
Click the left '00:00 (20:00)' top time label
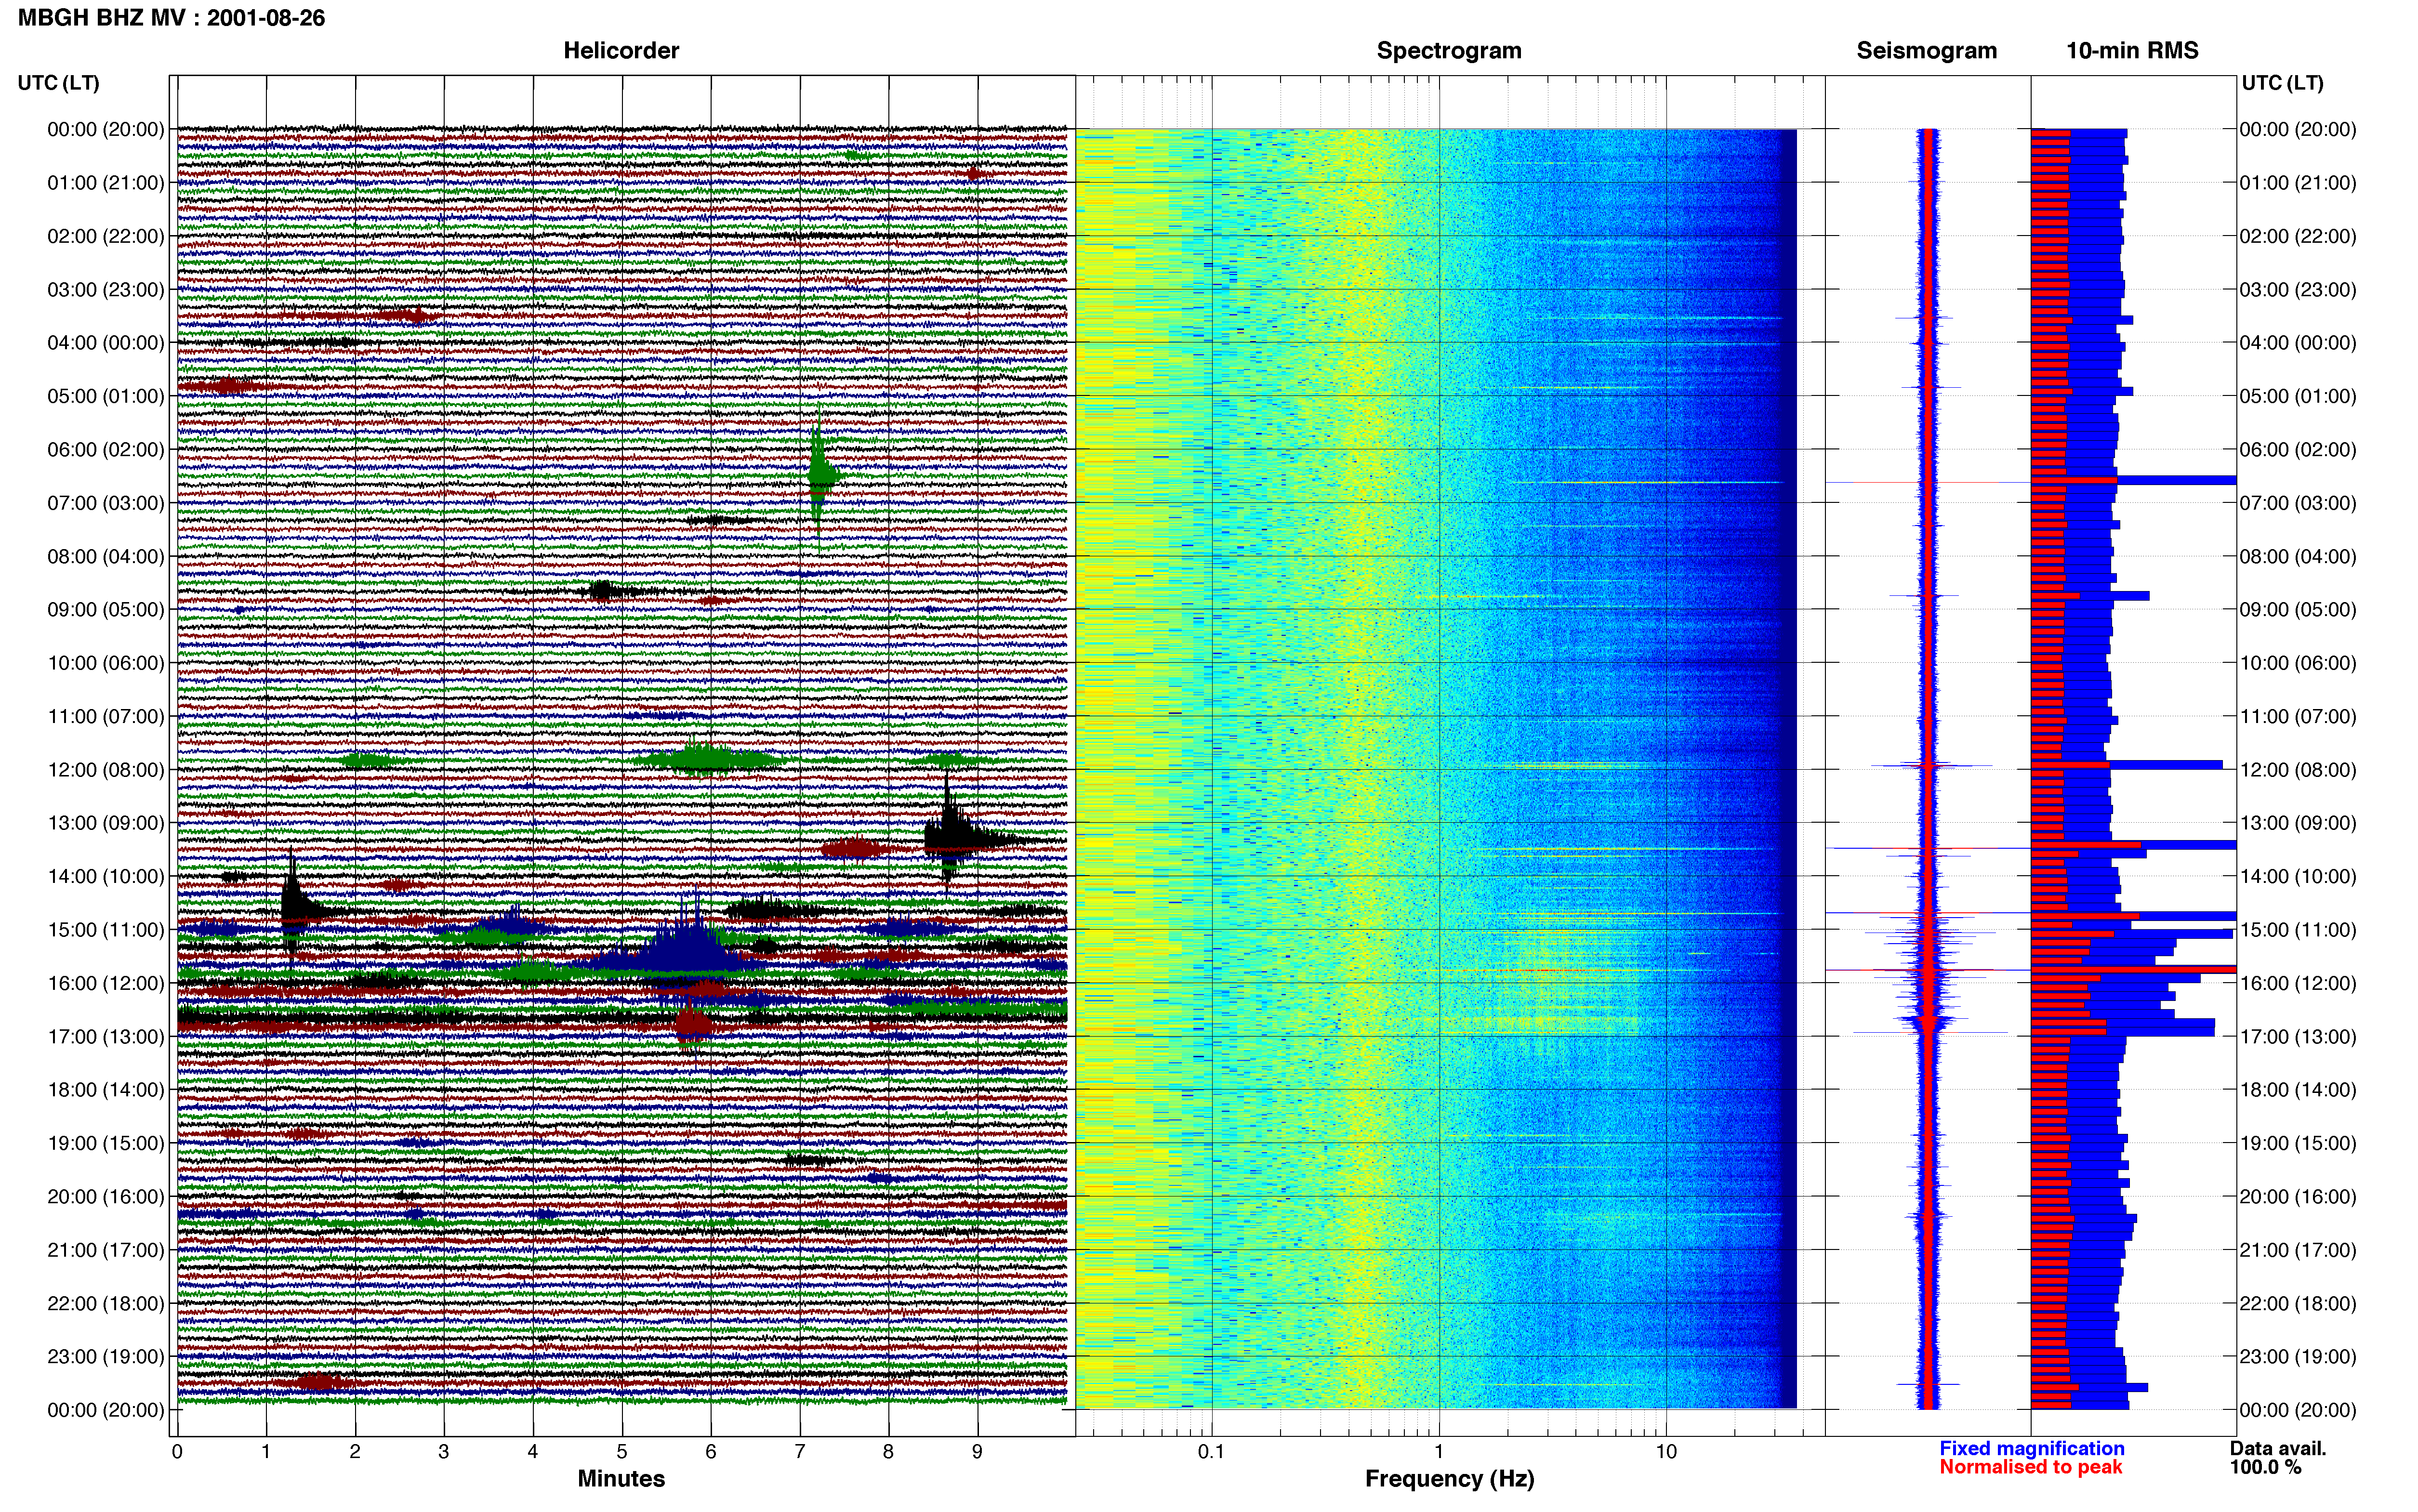point(106,129)
